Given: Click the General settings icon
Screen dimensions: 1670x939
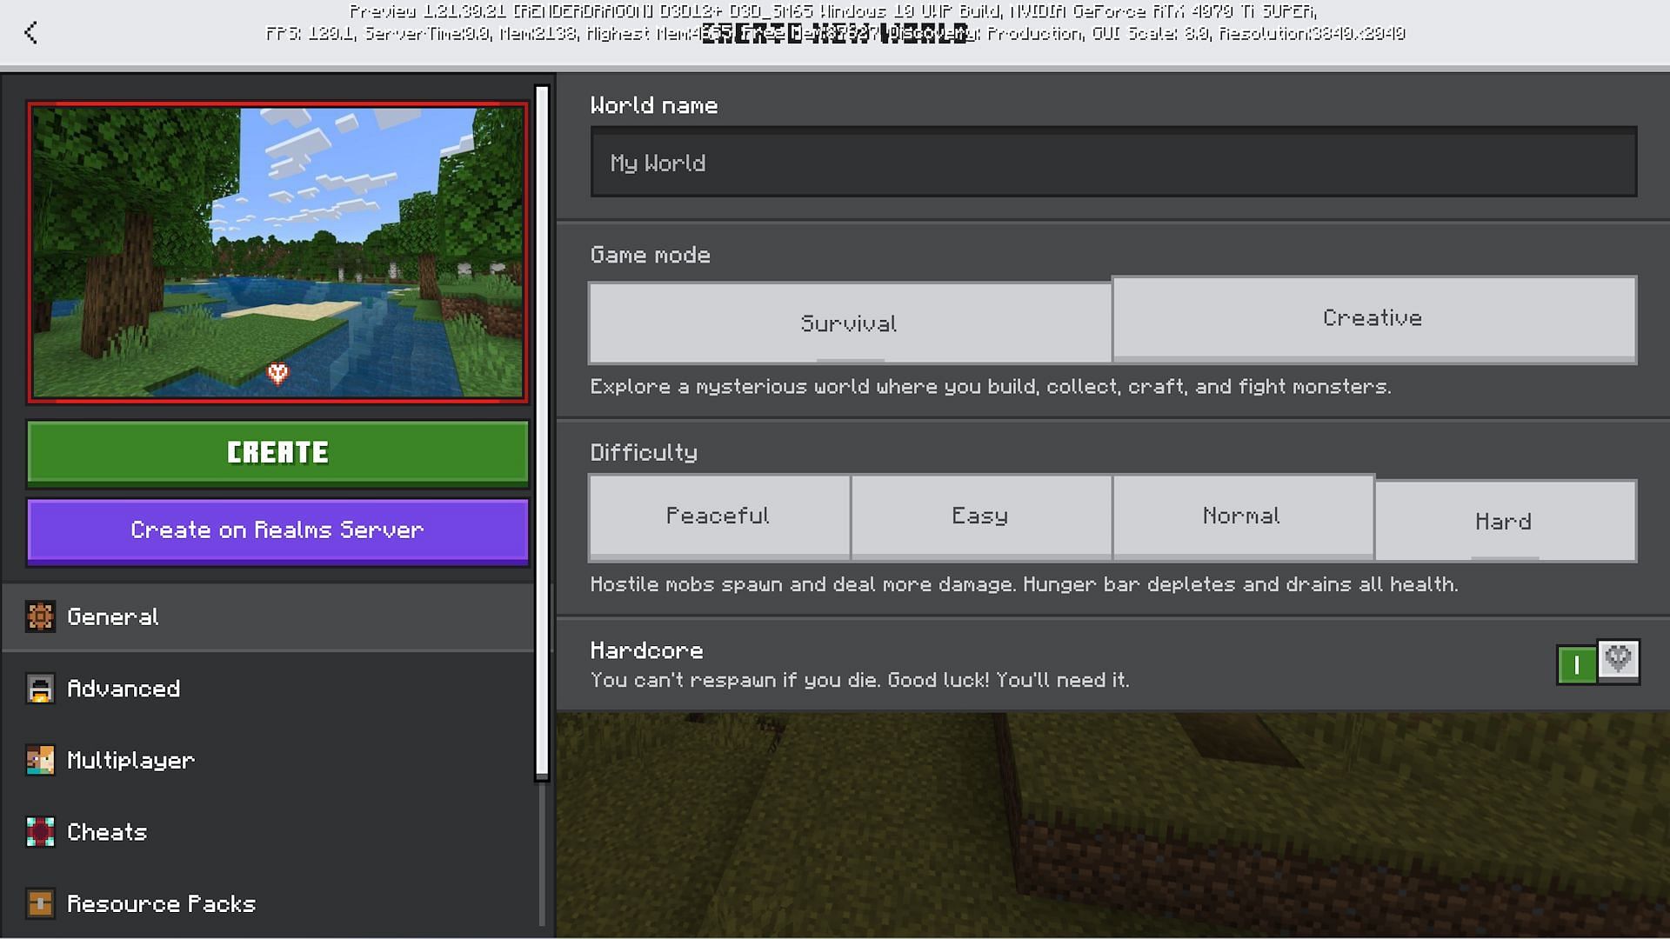Looking at the screenshot, I should click(x=39, y=616).
